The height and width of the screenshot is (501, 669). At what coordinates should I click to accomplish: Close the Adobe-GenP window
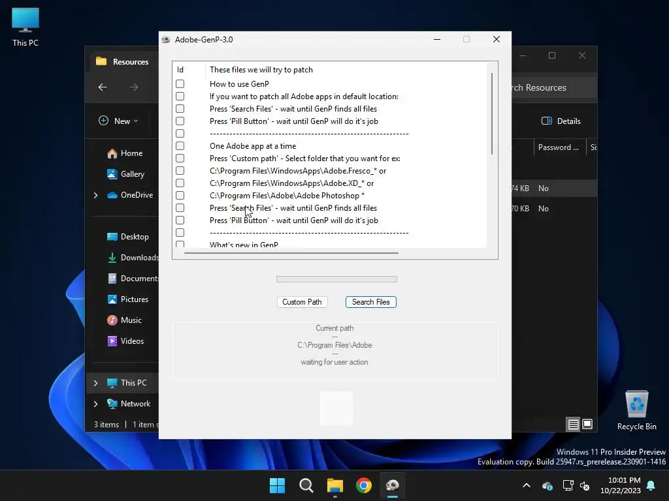coord(497,39)
